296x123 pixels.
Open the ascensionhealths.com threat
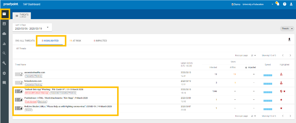point(35,73)
